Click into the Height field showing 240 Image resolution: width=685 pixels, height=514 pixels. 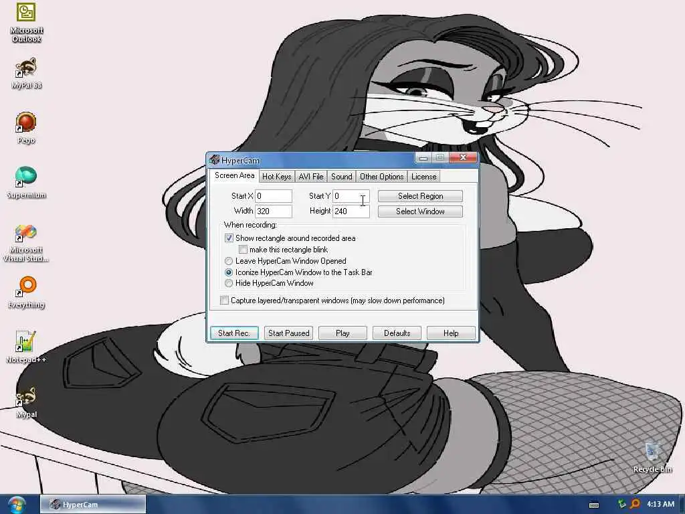[351, 211]
